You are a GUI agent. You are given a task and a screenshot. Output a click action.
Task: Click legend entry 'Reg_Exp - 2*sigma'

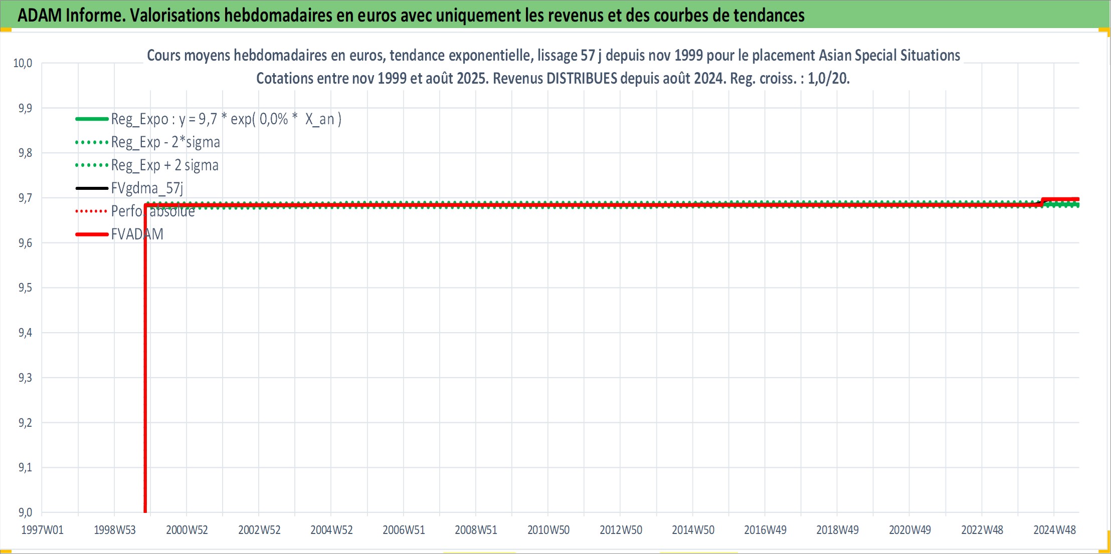(165, 142)
